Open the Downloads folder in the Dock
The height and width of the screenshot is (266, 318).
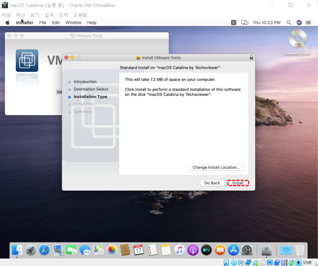286,250
